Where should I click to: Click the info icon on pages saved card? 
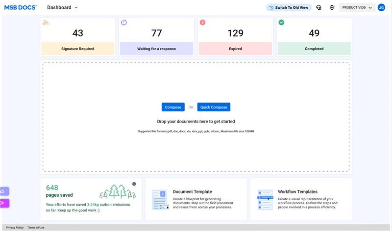[x=134, y=184]
